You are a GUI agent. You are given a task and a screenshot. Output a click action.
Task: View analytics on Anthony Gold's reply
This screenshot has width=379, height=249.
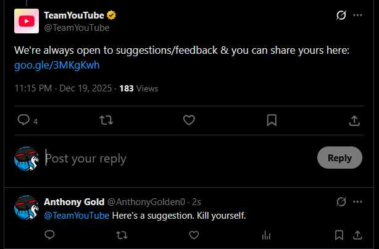pyautogui.click(x=266, y=235)
